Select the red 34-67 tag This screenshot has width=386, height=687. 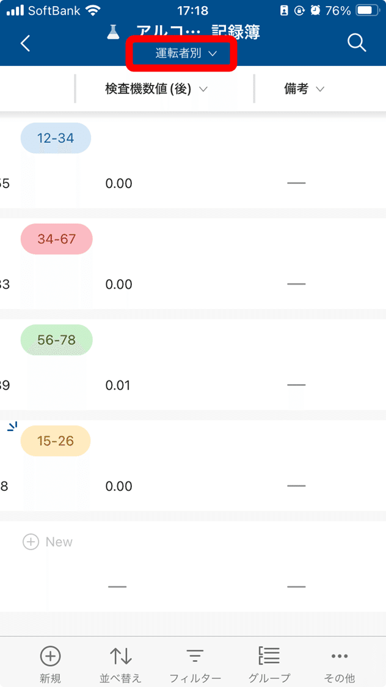[56, 239]
